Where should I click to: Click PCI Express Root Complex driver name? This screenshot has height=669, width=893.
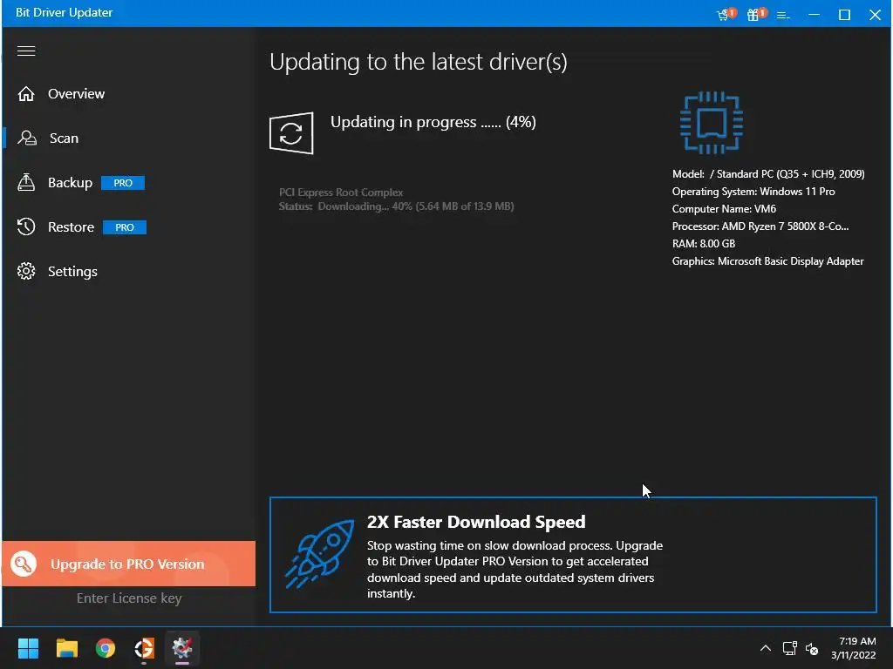coord(341,193)
